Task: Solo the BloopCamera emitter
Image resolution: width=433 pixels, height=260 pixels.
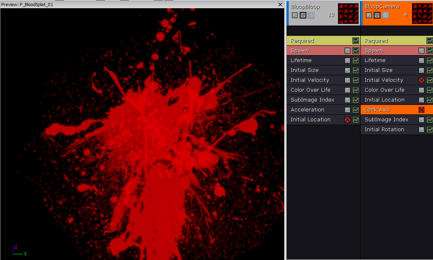Action: click(x=385, y=15)
